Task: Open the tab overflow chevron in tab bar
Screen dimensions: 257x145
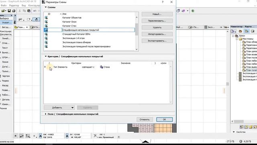Action: coord(221,27)
